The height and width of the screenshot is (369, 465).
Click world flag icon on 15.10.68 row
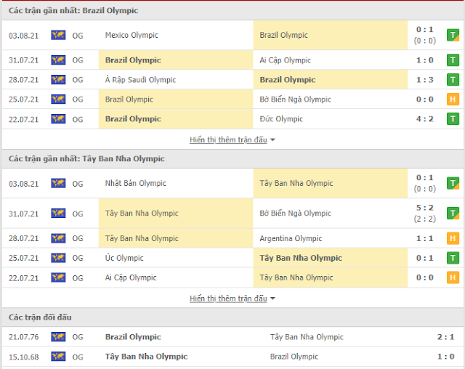click(58, 357)
